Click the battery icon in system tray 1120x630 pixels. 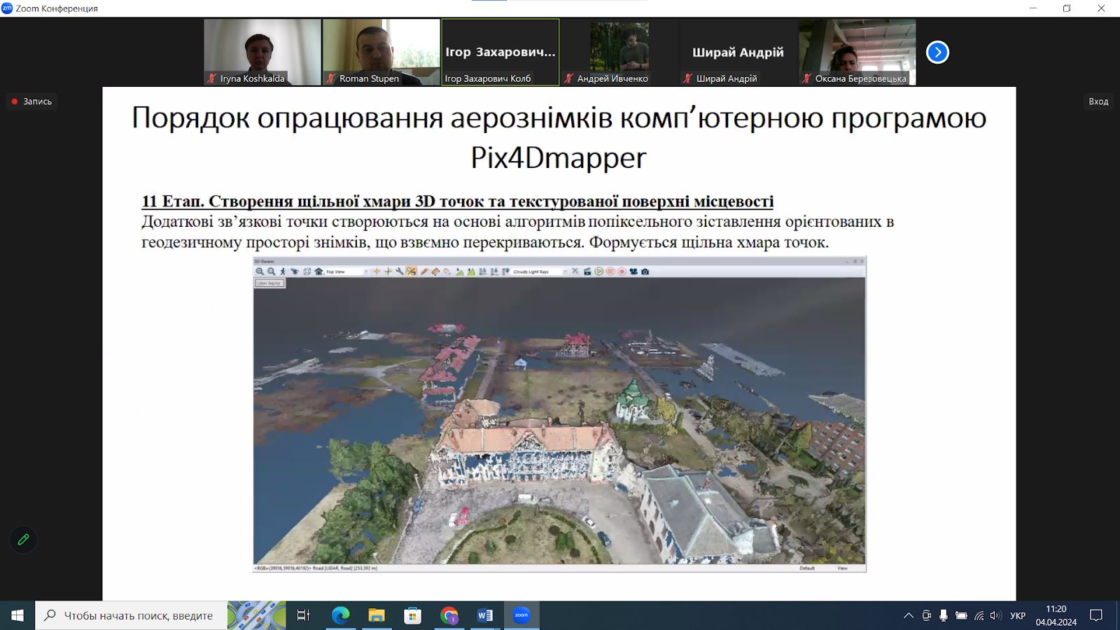pos(961,615)
